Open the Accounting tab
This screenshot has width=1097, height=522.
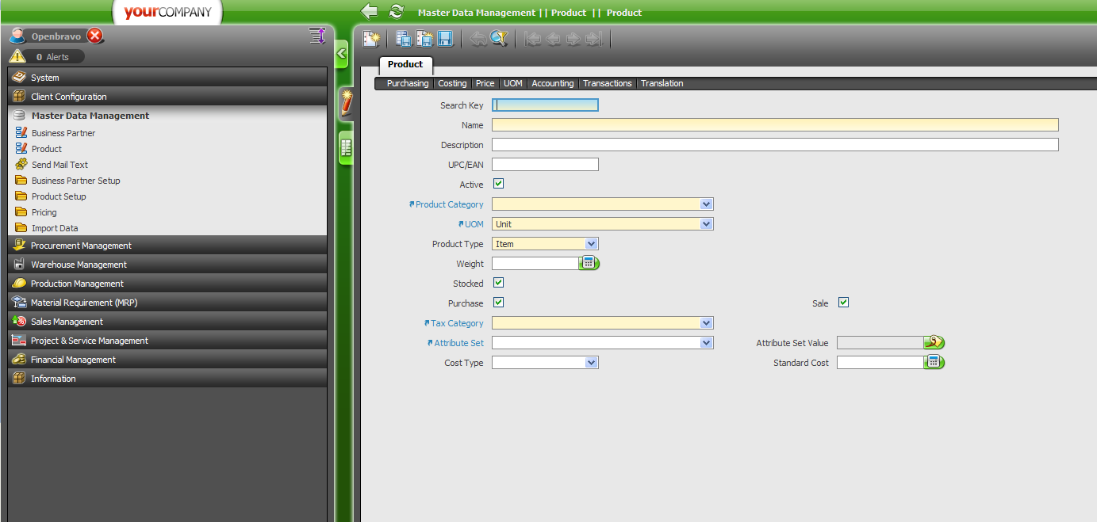[552, 83]
